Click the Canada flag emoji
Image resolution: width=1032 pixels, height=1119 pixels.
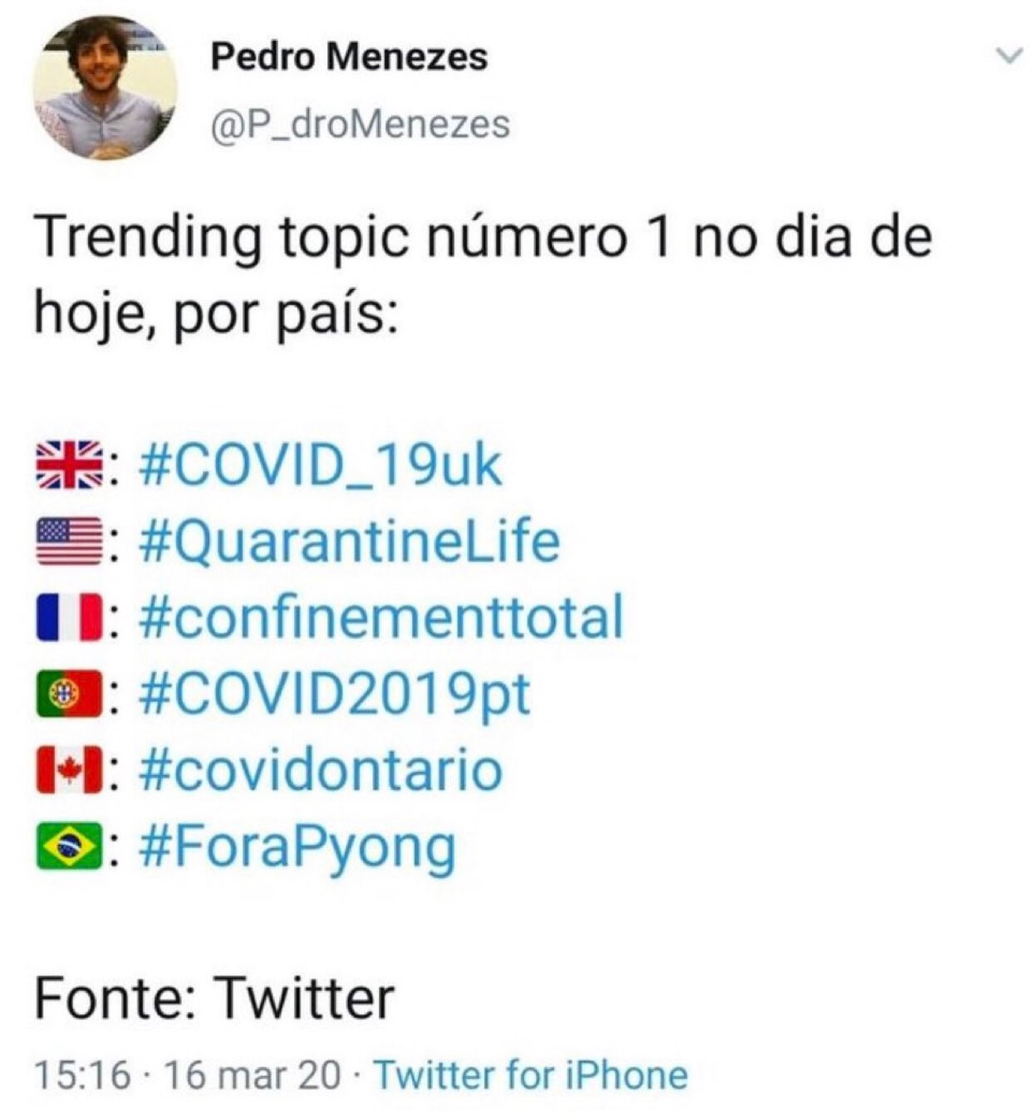69,770
